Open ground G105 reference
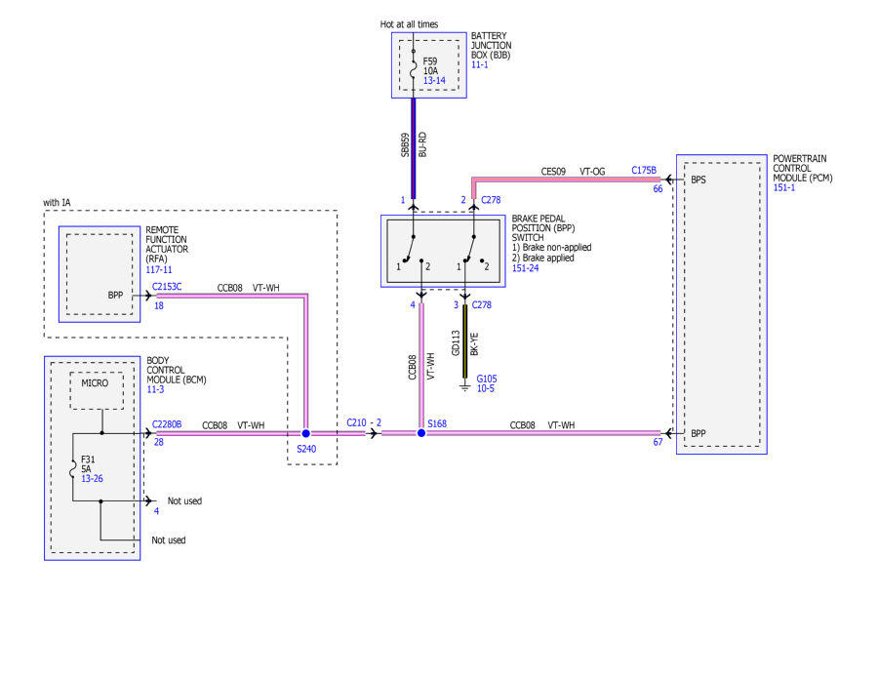The height and width of the screenshot is (679, 878). [487, 379]
